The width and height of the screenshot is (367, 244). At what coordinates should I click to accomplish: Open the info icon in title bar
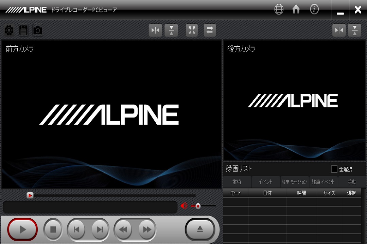pyautogui.click(x=314, y=9)
